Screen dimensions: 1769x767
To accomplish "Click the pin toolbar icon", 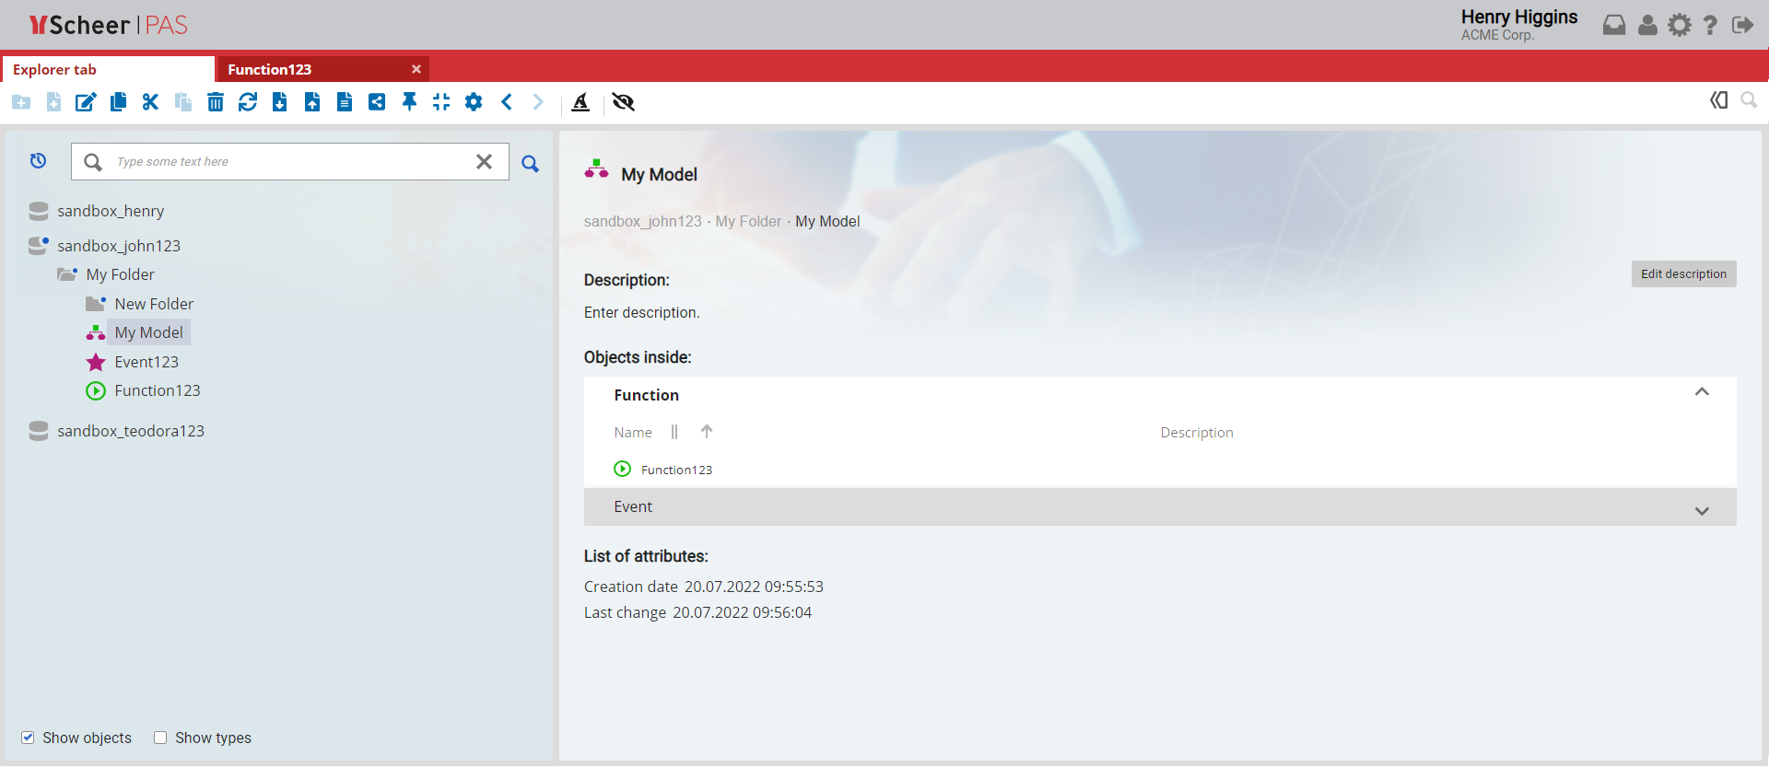I will click(409, 102).
